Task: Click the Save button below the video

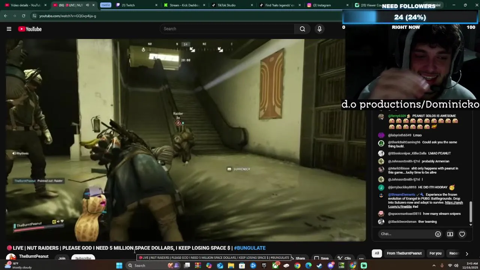Action: point(321,258)
